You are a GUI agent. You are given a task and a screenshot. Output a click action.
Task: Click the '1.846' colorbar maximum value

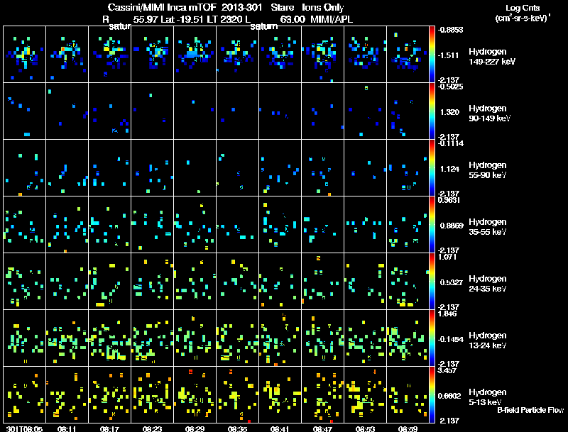[447, 314]
